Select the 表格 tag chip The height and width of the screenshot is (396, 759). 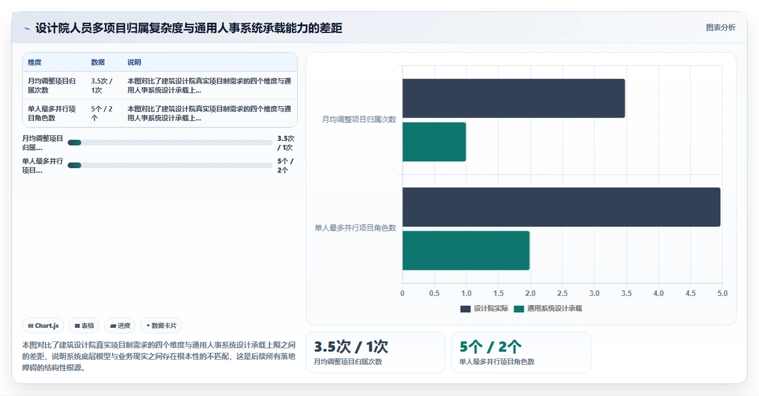(x=84, y=326)
